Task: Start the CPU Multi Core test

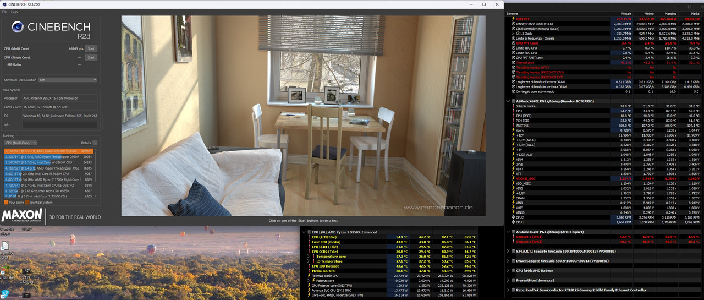Action: (91, 48)
